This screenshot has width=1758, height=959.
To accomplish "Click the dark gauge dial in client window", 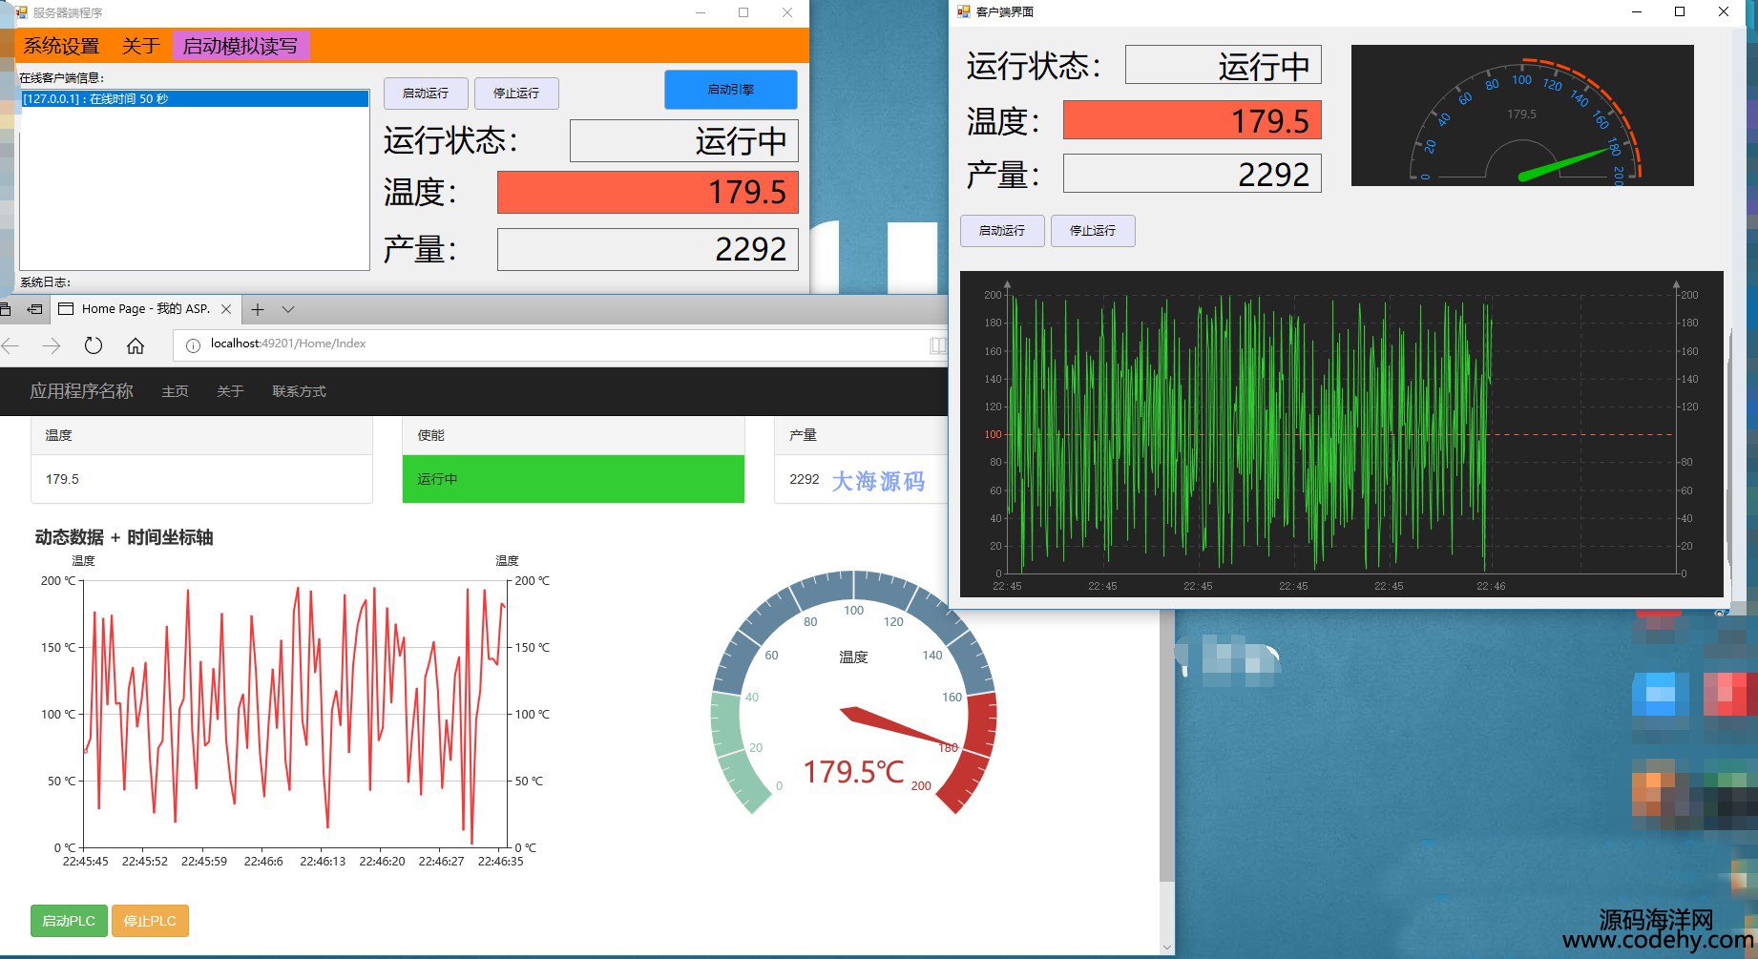I will (1522, 115).
